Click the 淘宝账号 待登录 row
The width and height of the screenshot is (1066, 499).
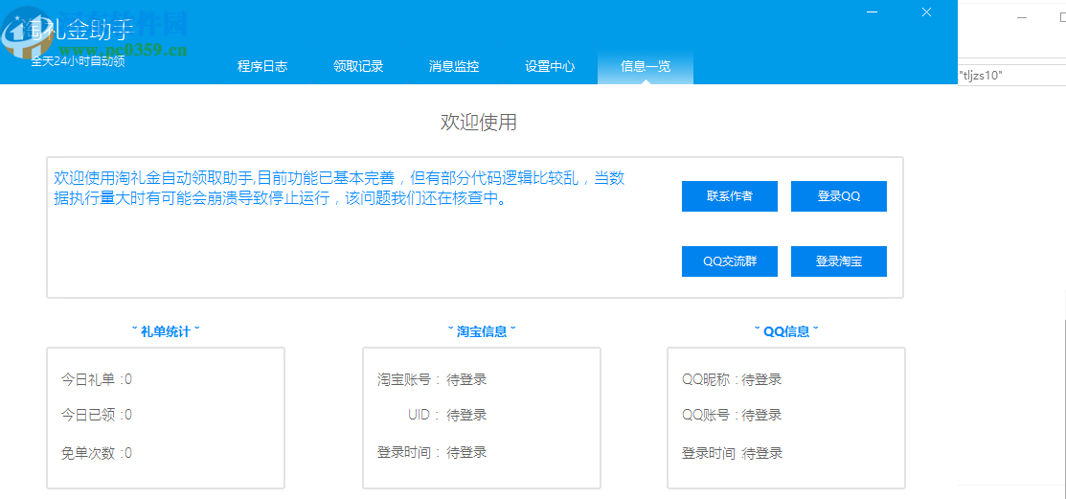[x=432, y=380]
